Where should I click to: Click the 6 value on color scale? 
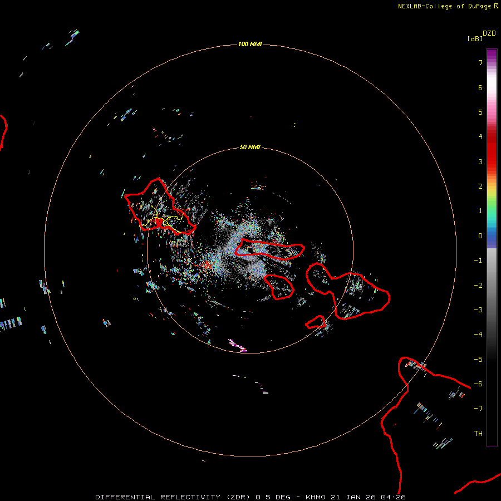480,87
